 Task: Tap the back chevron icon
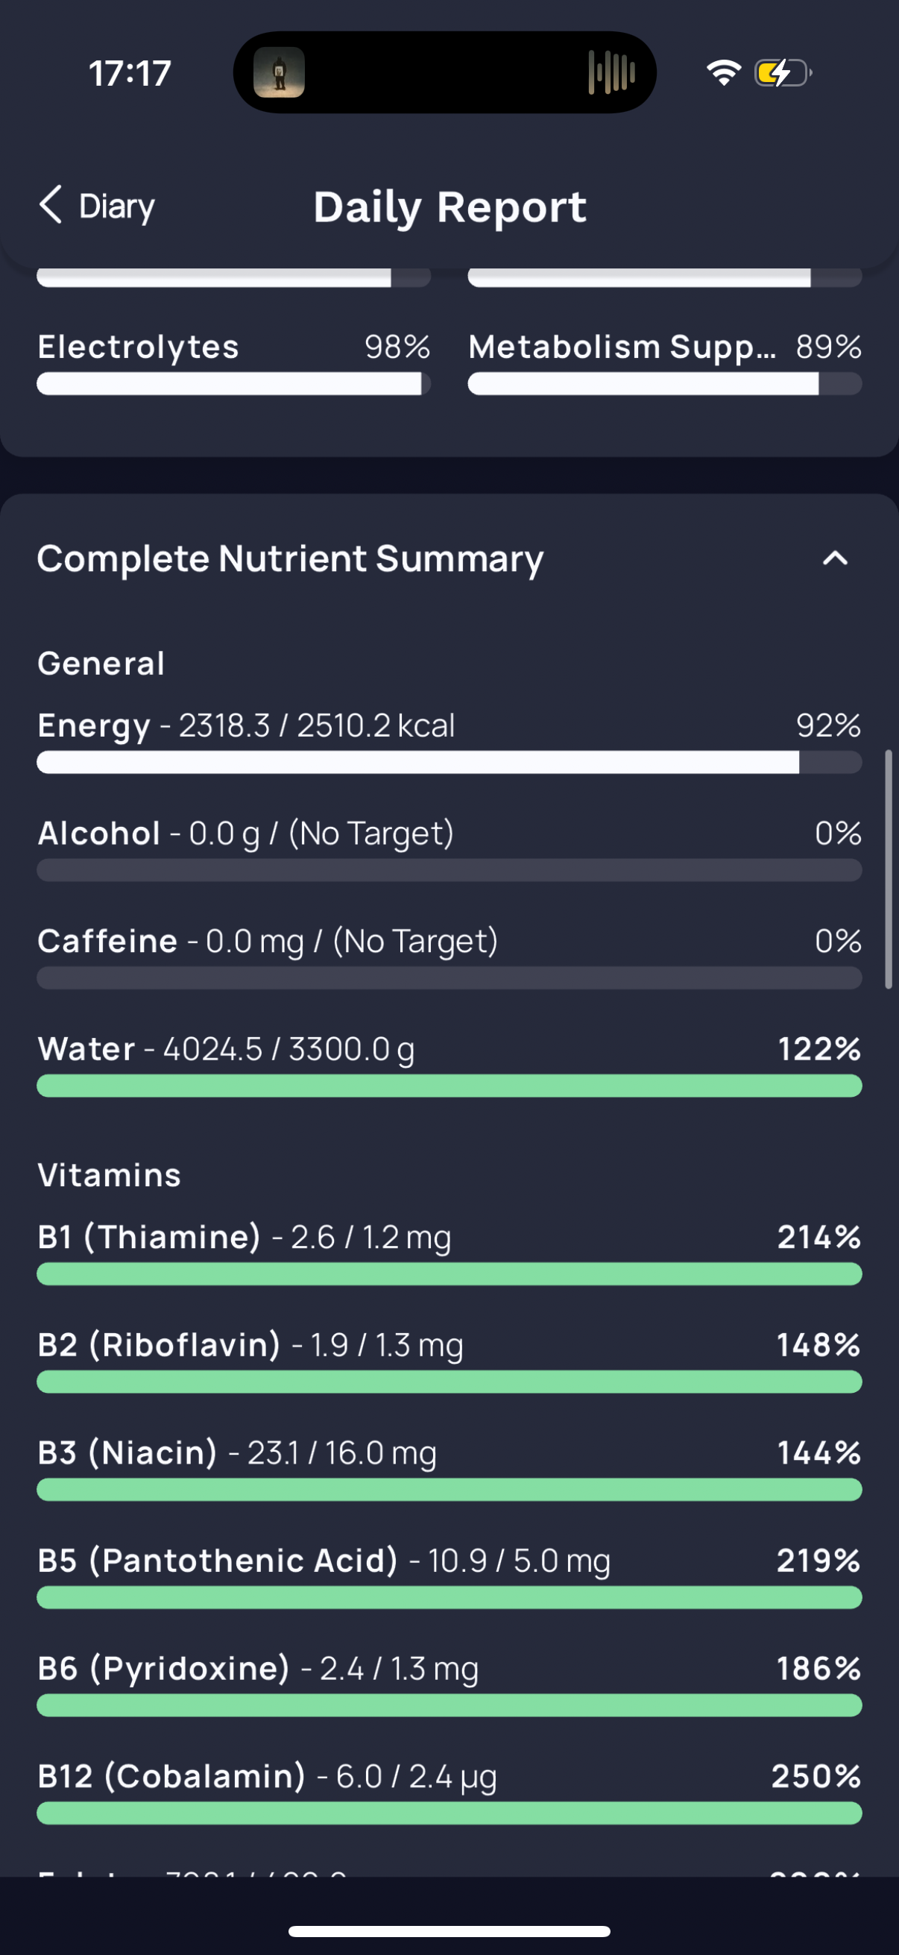pos(50,205)
